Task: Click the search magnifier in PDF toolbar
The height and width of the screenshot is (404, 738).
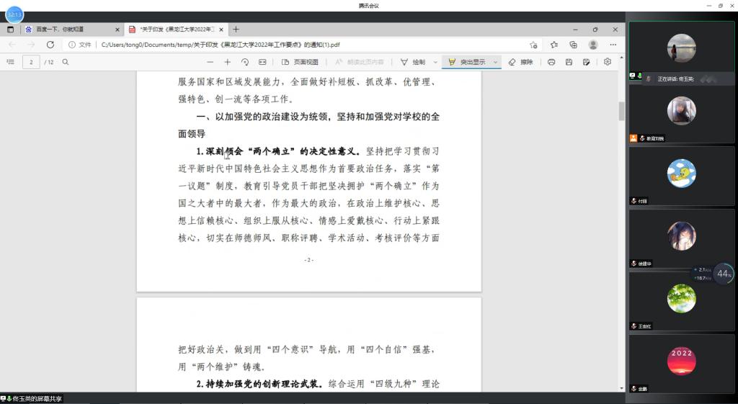Action: tap(66, 62)
